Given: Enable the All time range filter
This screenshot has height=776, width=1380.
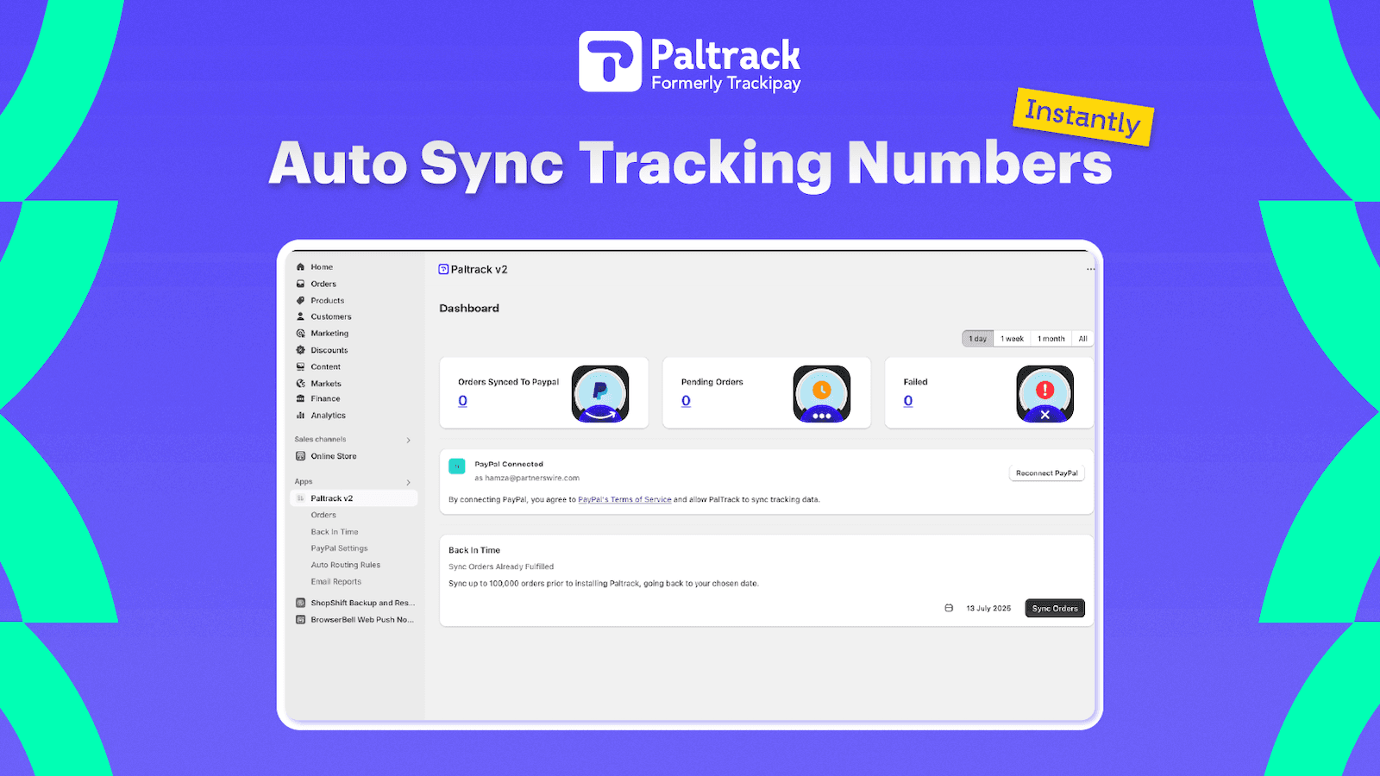Looking at the screenshot, I should 1082,338.
